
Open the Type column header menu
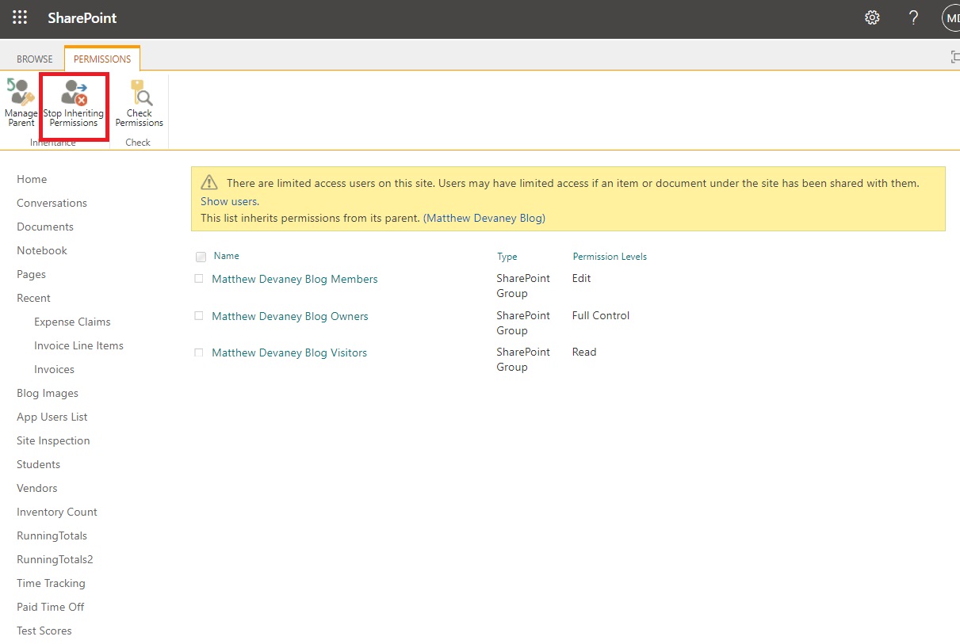[x=507, y=256]
